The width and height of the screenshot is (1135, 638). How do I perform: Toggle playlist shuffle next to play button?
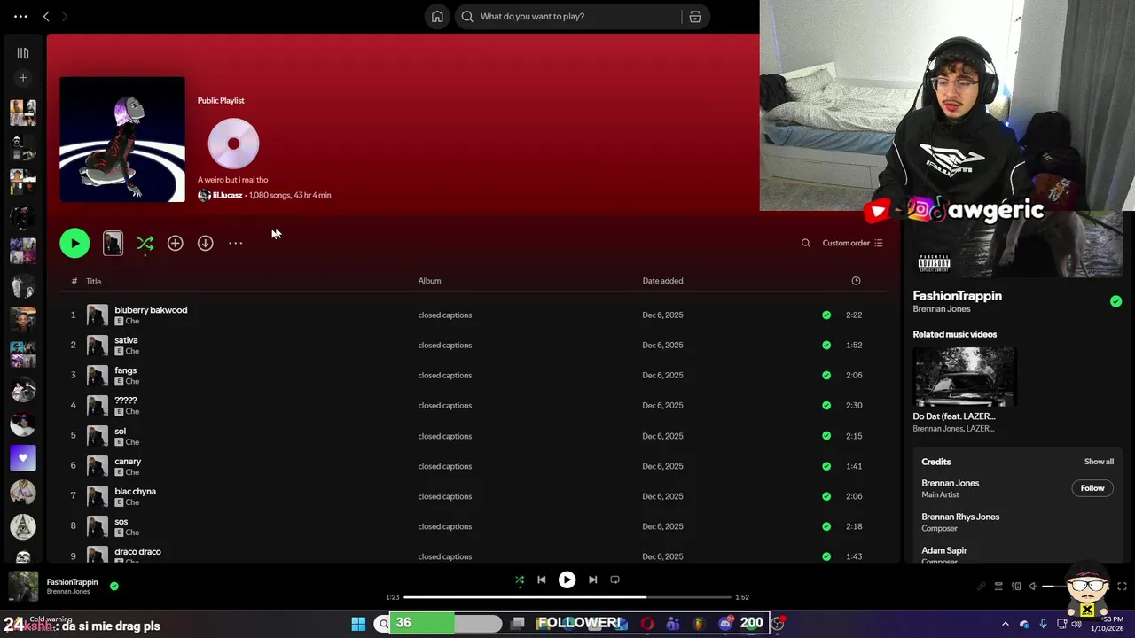[x=145, y=244]
